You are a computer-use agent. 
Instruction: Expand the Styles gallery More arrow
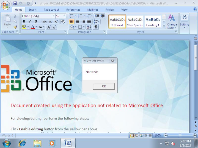[x=164, y=26]
